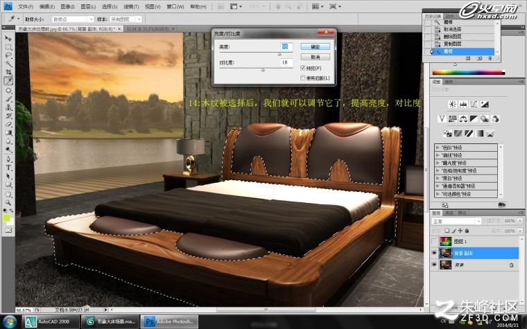This screenshot has width=527, height=329.
Task: Expand the "黑白"预设 presets entry
Action: pyautogui.click(x=466, y=178)
